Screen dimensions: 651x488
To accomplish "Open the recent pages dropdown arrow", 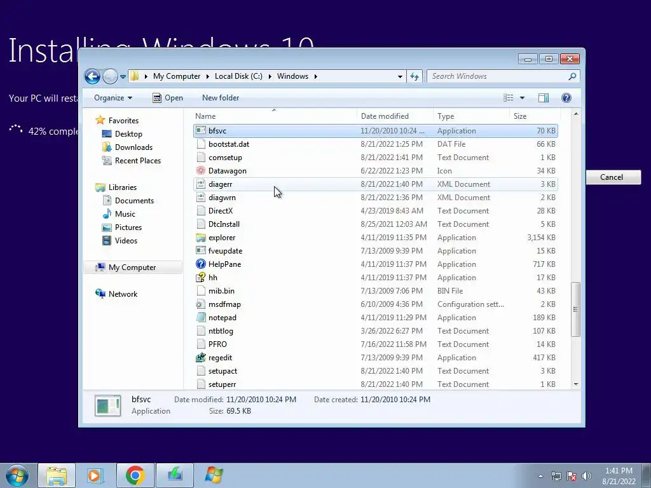I will (x=123, y=77).
